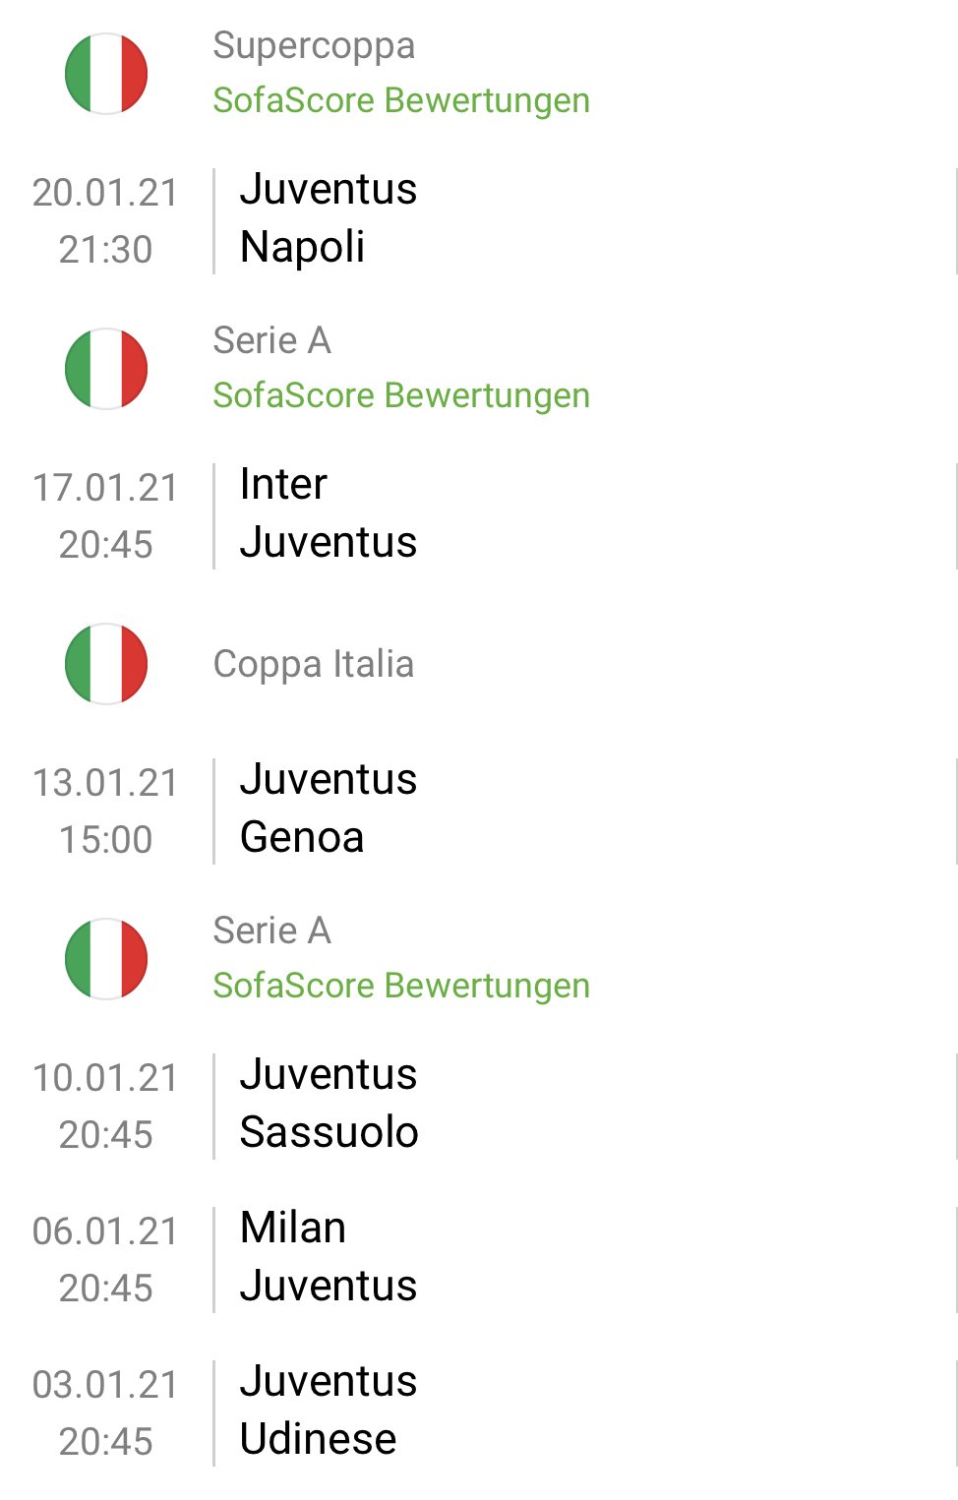Tap the Italy flag next to bottom Serie A header
958x1500 pixels.
106,959
